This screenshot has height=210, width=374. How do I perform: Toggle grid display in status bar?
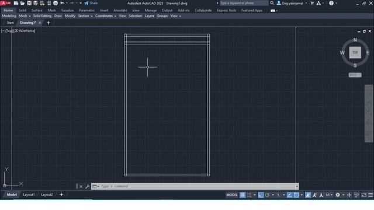click(x=243, y=195)
